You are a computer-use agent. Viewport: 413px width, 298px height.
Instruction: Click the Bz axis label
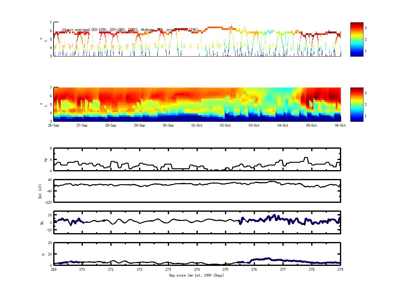pos(42,222)
